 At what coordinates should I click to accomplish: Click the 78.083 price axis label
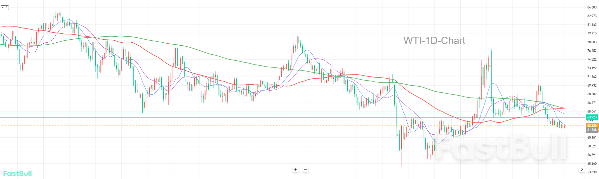(x=592, y=42)
